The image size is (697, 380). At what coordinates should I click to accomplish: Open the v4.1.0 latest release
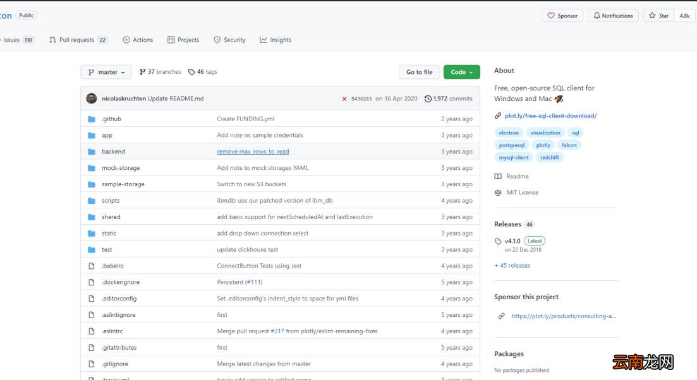[512, 241]
